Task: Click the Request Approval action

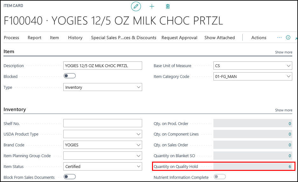Action: pos(179,38)
